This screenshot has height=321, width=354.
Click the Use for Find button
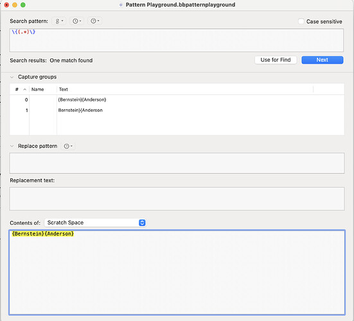pos(276,60)
